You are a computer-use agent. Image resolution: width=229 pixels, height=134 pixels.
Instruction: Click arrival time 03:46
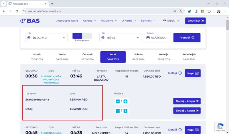pos(76,76)
